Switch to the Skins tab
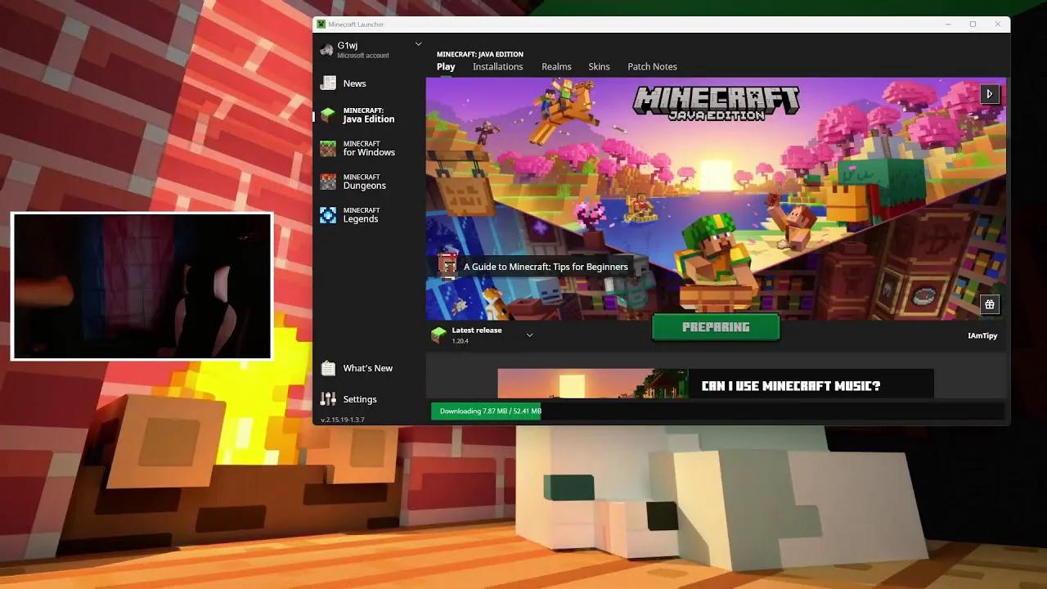This screenshot has height=589, width=1047. click(x=599, y=66)
